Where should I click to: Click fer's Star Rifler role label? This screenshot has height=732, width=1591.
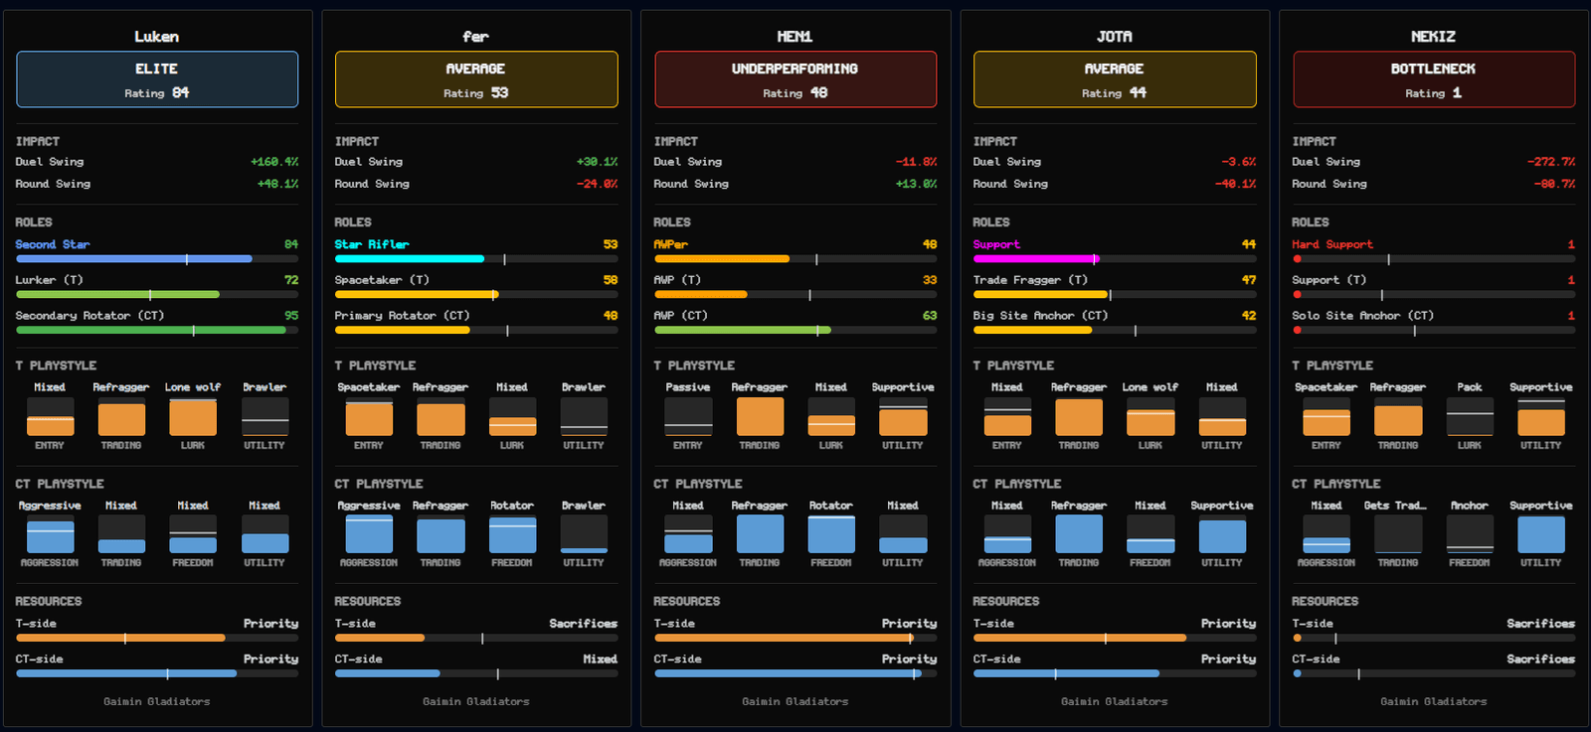point(372,244)
